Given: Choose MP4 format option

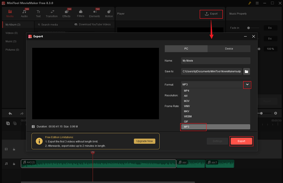Looking at the screenshot, I should tap(215, 91).
